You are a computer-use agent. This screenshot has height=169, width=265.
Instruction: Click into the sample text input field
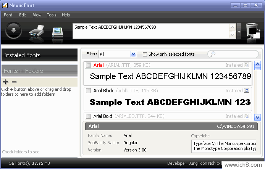pos(151,31)
